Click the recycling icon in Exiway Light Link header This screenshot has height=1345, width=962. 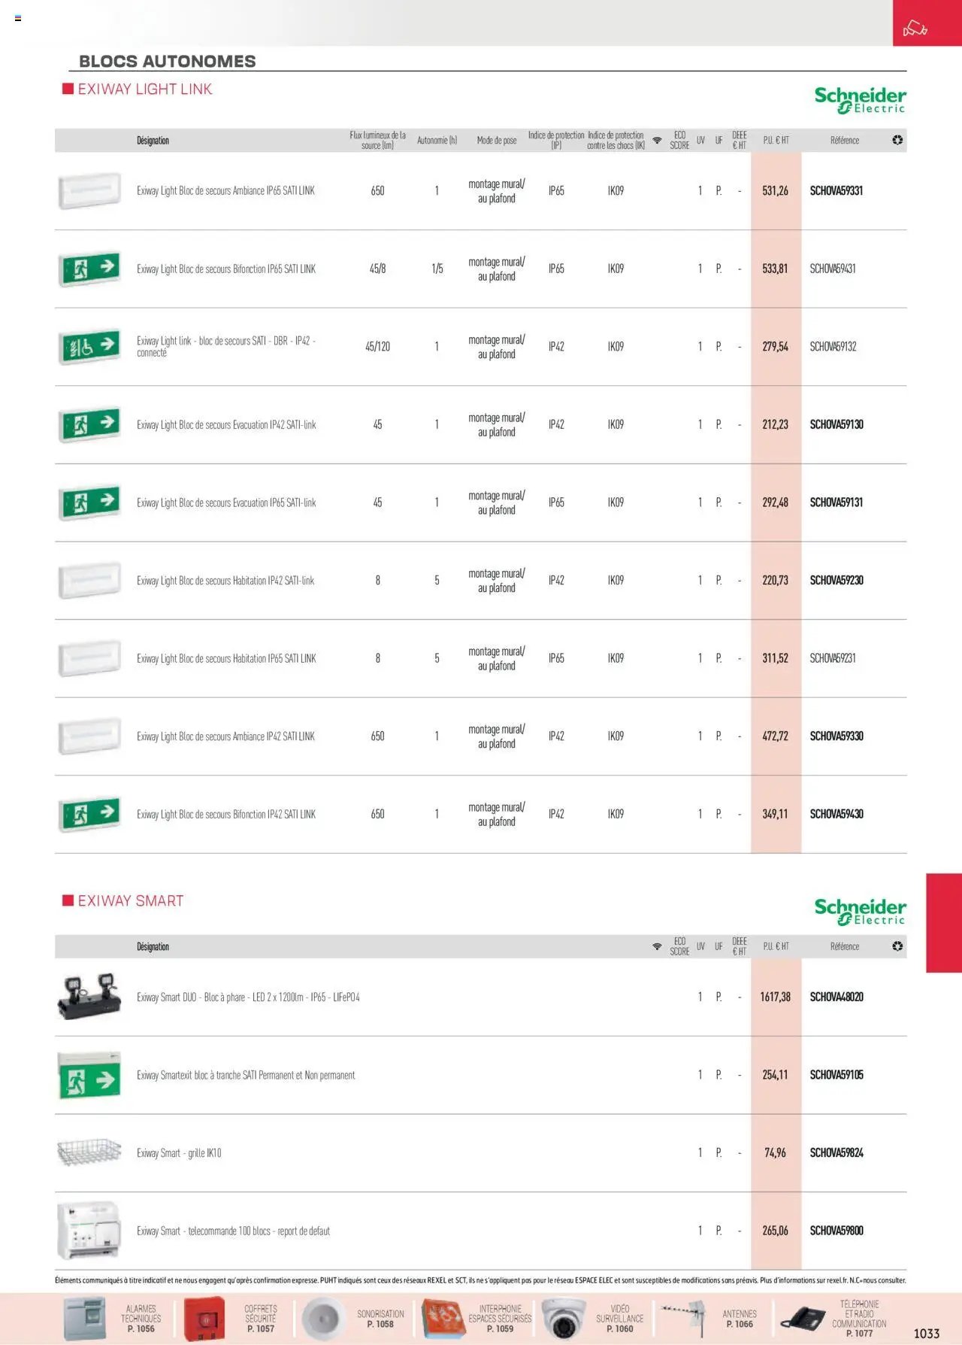897,140
